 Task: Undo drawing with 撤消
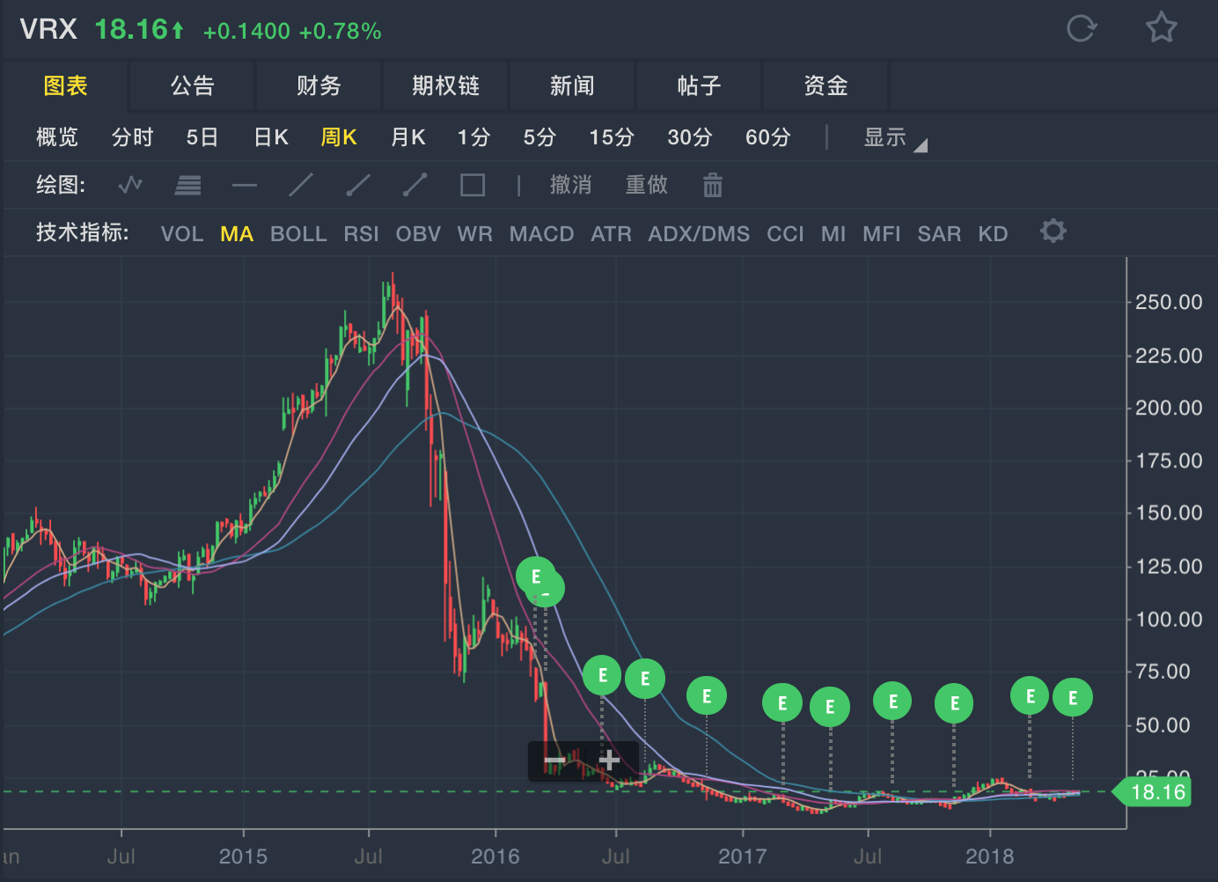[x=571, y=185]
